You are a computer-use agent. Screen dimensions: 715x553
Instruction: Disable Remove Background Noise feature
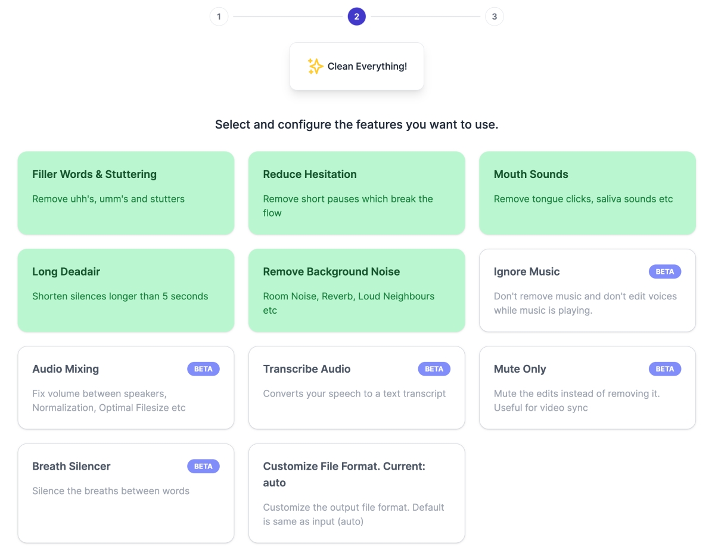(x=356, y=290)
